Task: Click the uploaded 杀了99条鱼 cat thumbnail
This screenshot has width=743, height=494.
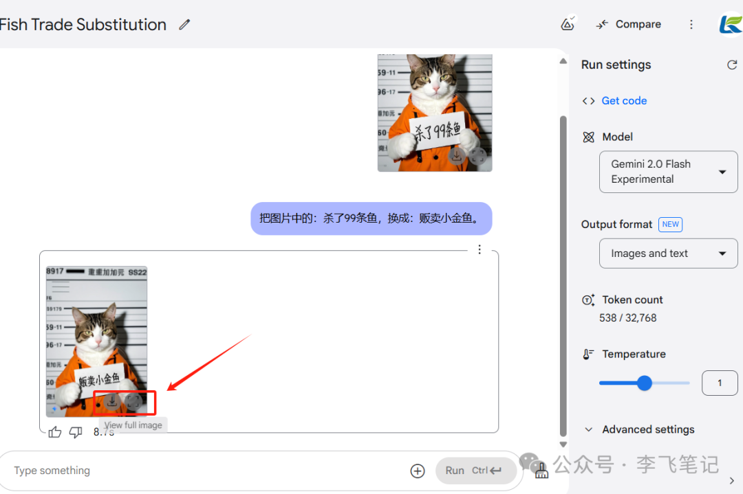Action: [435, 113]
